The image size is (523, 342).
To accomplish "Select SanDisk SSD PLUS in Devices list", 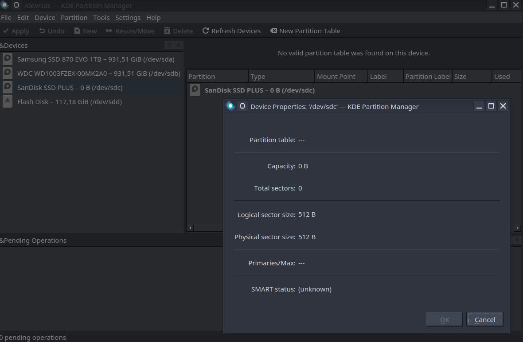I will (92, 88).
